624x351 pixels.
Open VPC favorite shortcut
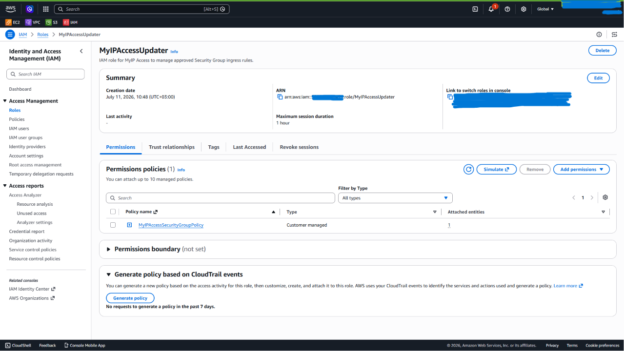click(33, 22)
